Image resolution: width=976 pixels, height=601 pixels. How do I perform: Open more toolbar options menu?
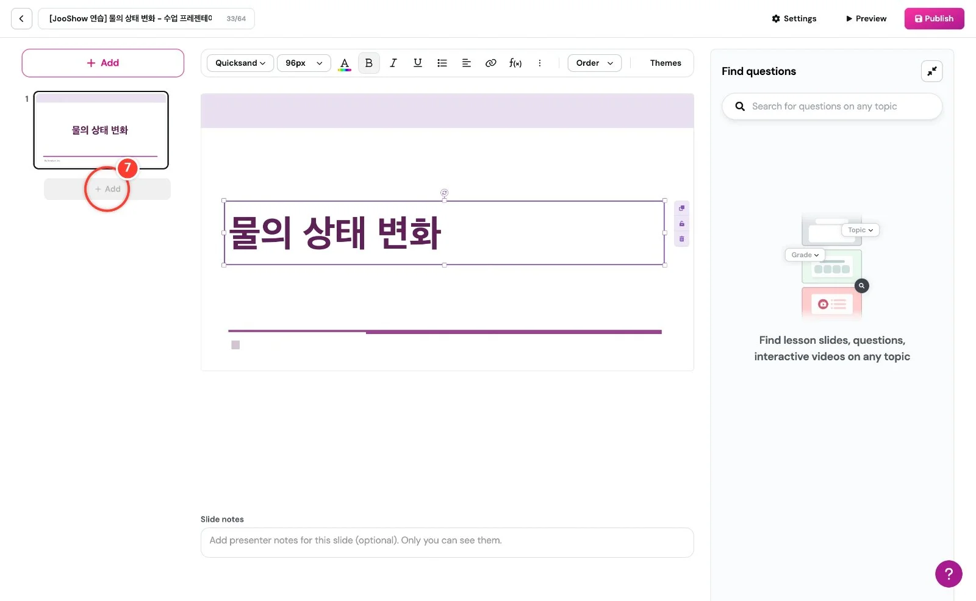click(540, 63)
